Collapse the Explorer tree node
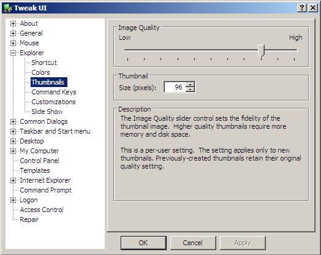This screenshot has height=255, width=321. [13, 53]
